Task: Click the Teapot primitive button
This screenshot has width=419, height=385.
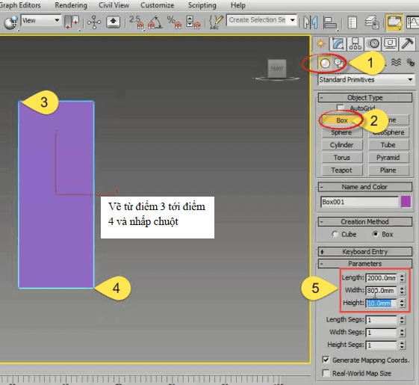Action: pyautogui.click(x=342, y=170)
